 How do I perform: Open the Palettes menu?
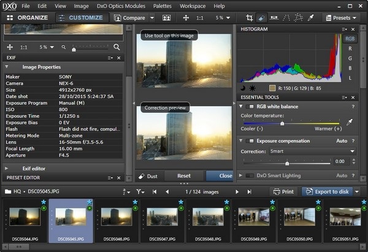pyautogui.click(x=163, y=6)
